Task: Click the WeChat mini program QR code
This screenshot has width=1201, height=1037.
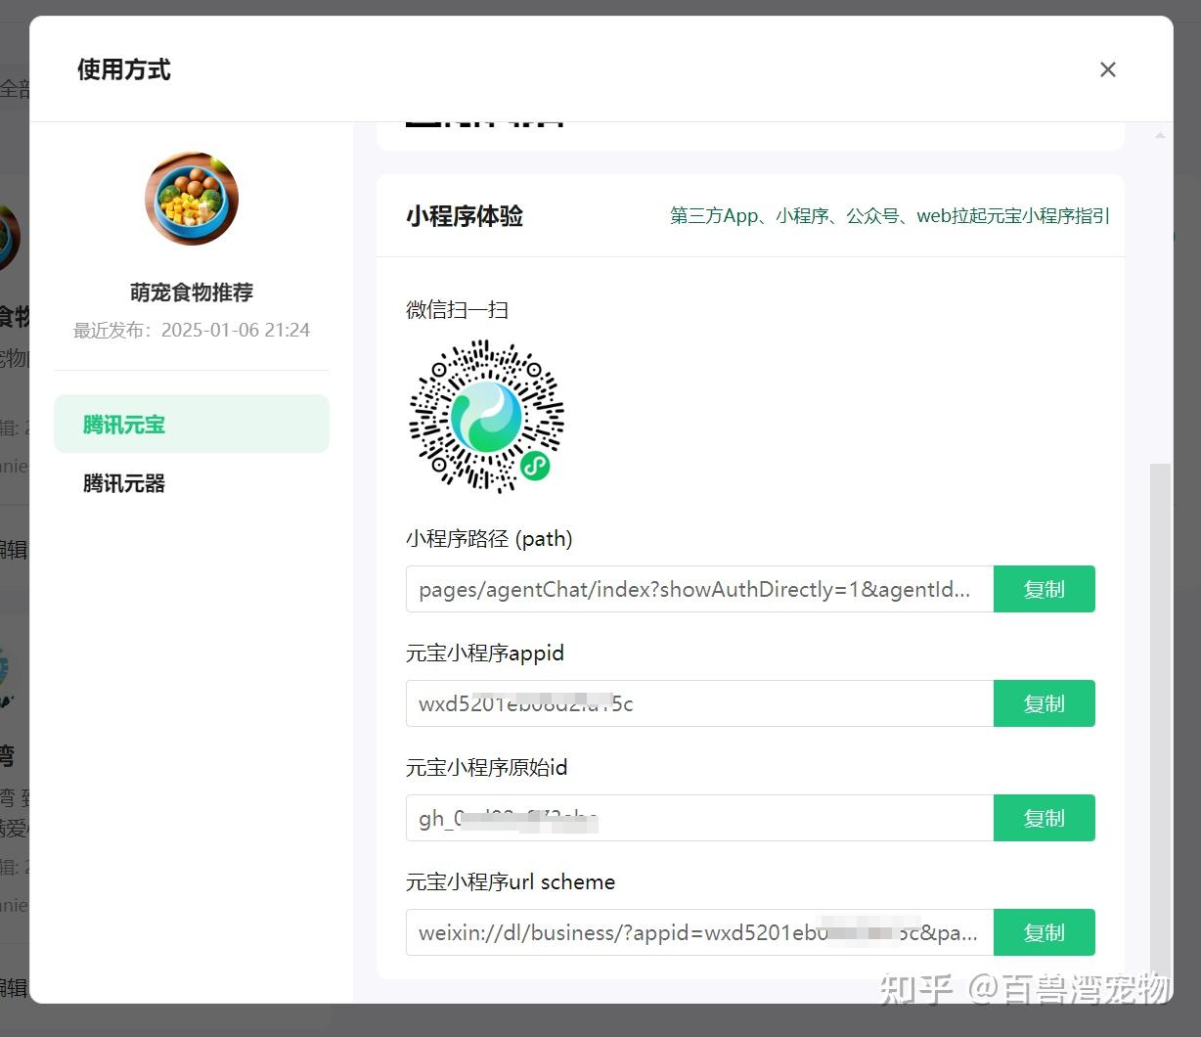Action: click(486, 416)
